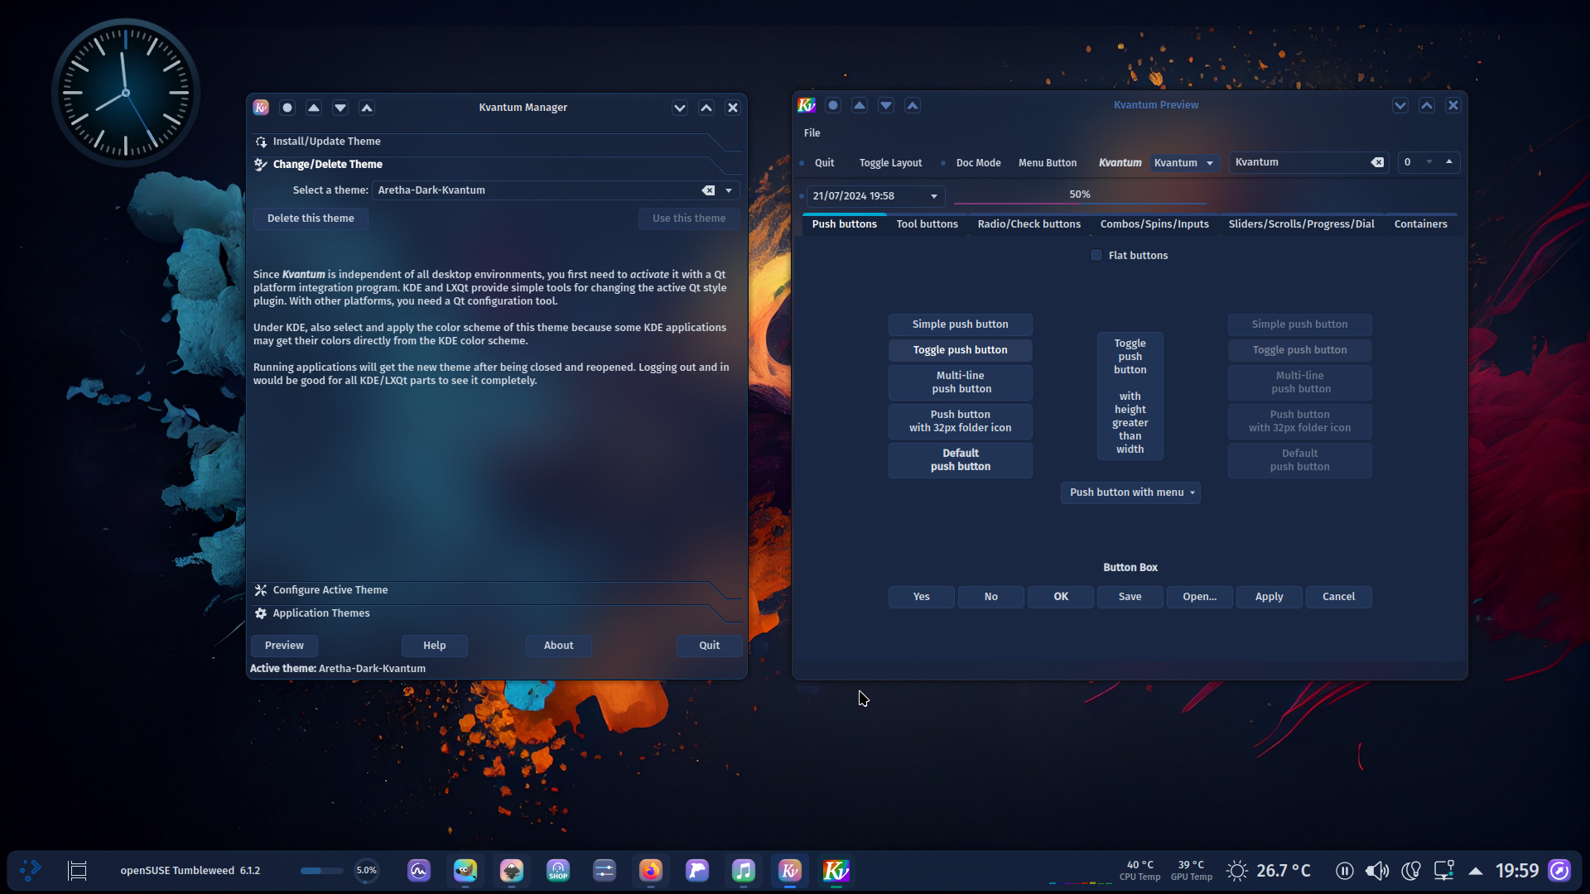Increase the spin box value with up arrow
The image size is (1590, 894).
tap(1449, 162)
